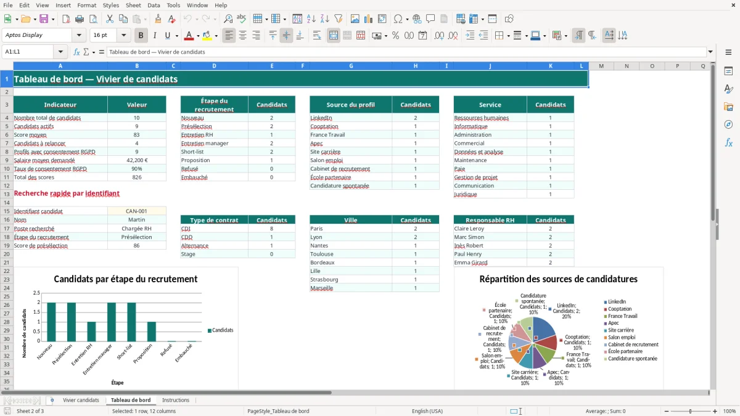
Task: Center cell content vertically
Action: click(286, 36)
